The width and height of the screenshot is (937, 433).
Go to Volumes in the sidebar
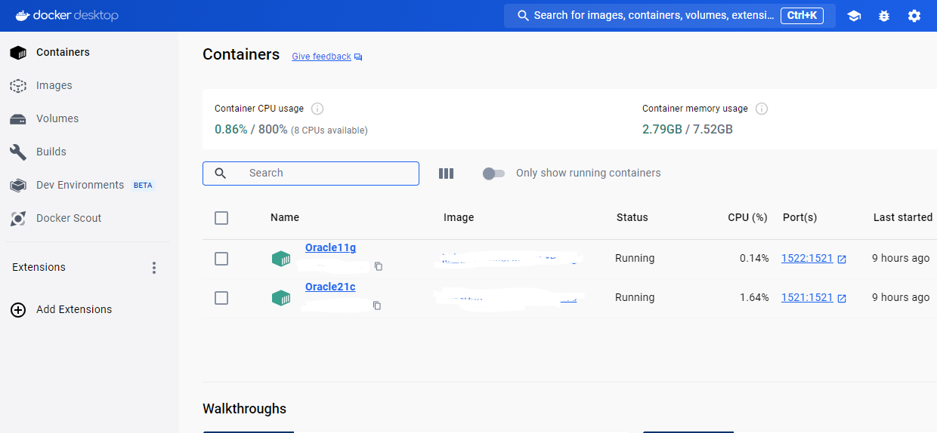point(89,118)
